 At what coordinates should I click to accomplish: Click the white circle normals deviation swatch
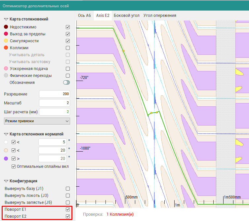[x=6, y=142]
